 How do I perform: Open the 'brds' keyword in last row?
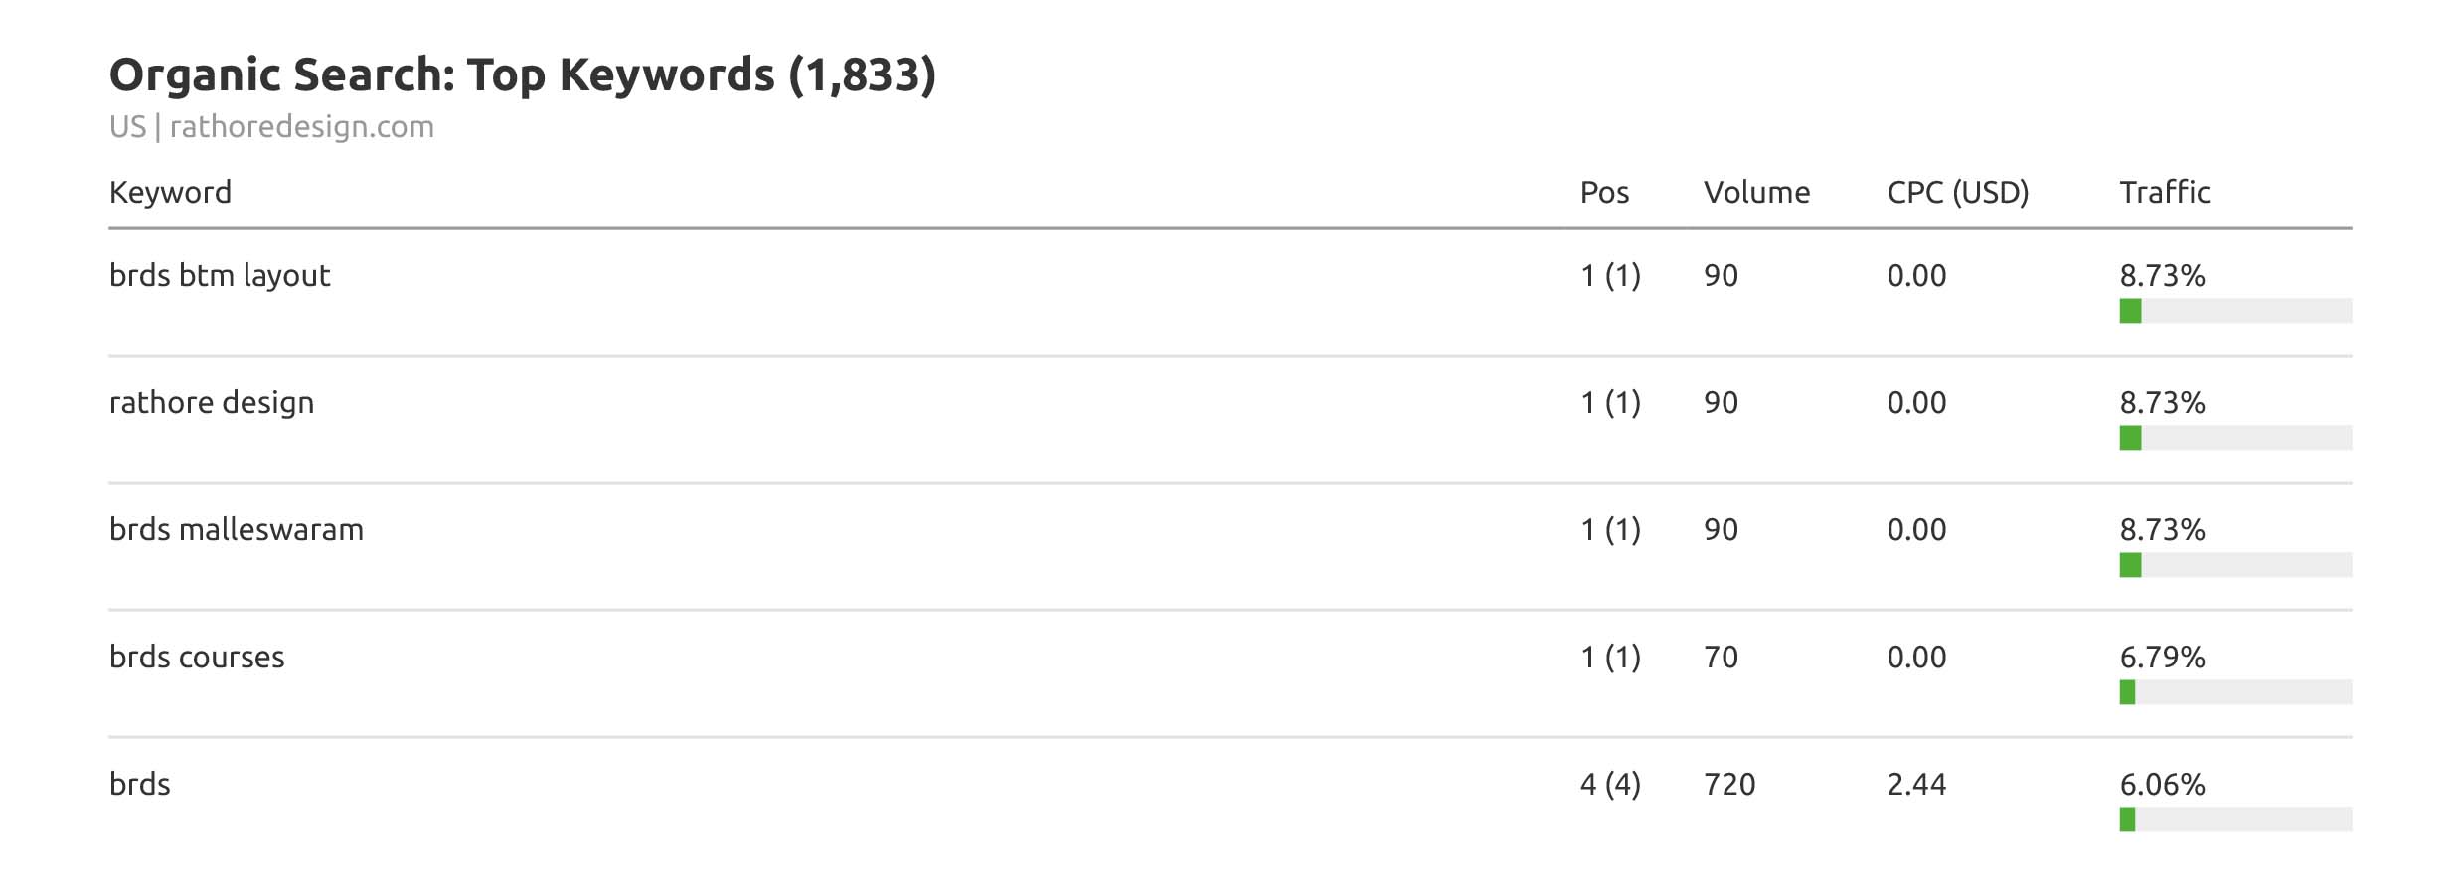tap(139, 784)
